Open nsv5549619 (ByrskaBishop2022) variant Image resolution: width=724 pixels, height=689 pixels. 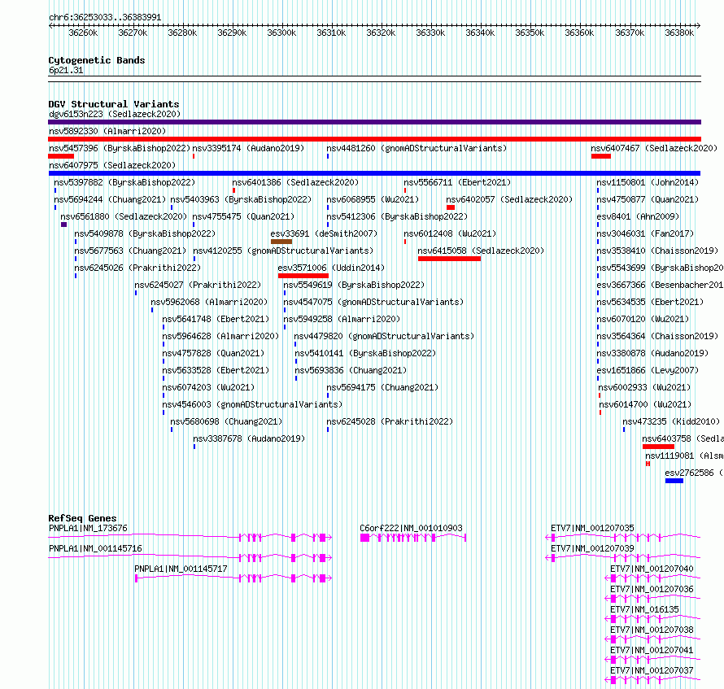[x=354, y=285]
